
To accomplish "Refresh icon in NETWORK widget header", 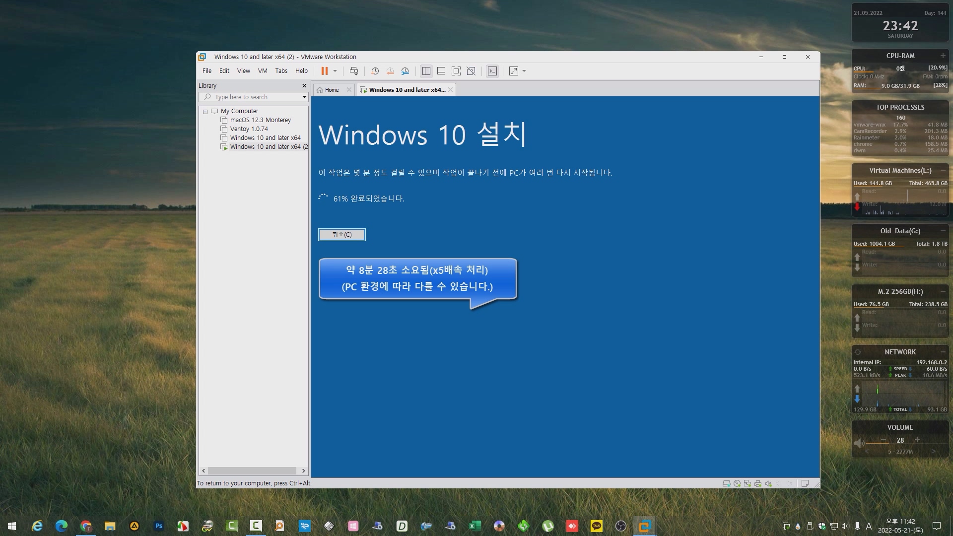I will [858, 352].
